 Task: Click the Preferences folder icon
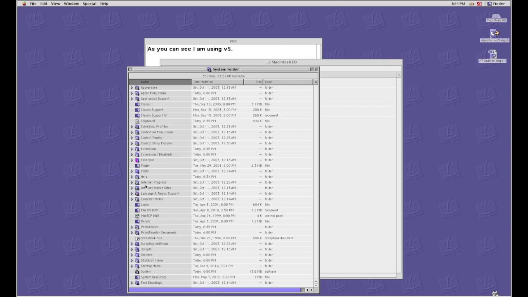tap(137, 227)
